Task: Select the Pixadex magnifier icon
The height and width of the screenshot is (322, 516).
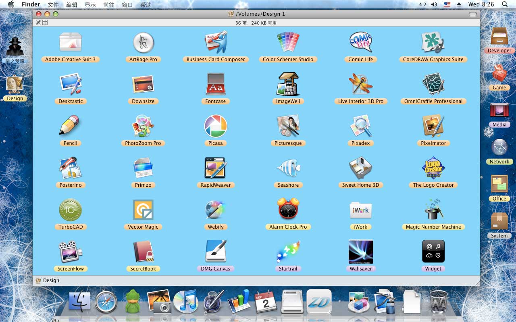Action: (x=361, y=126)
